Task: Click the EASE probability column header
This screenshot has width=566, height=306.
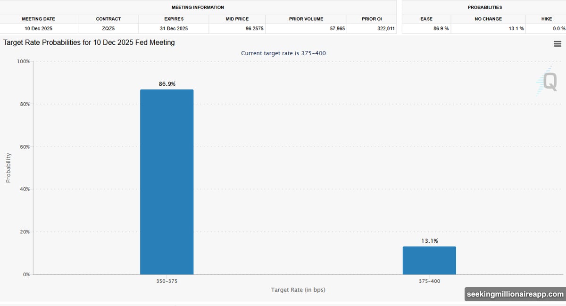Action: click(x=426, y=19)
